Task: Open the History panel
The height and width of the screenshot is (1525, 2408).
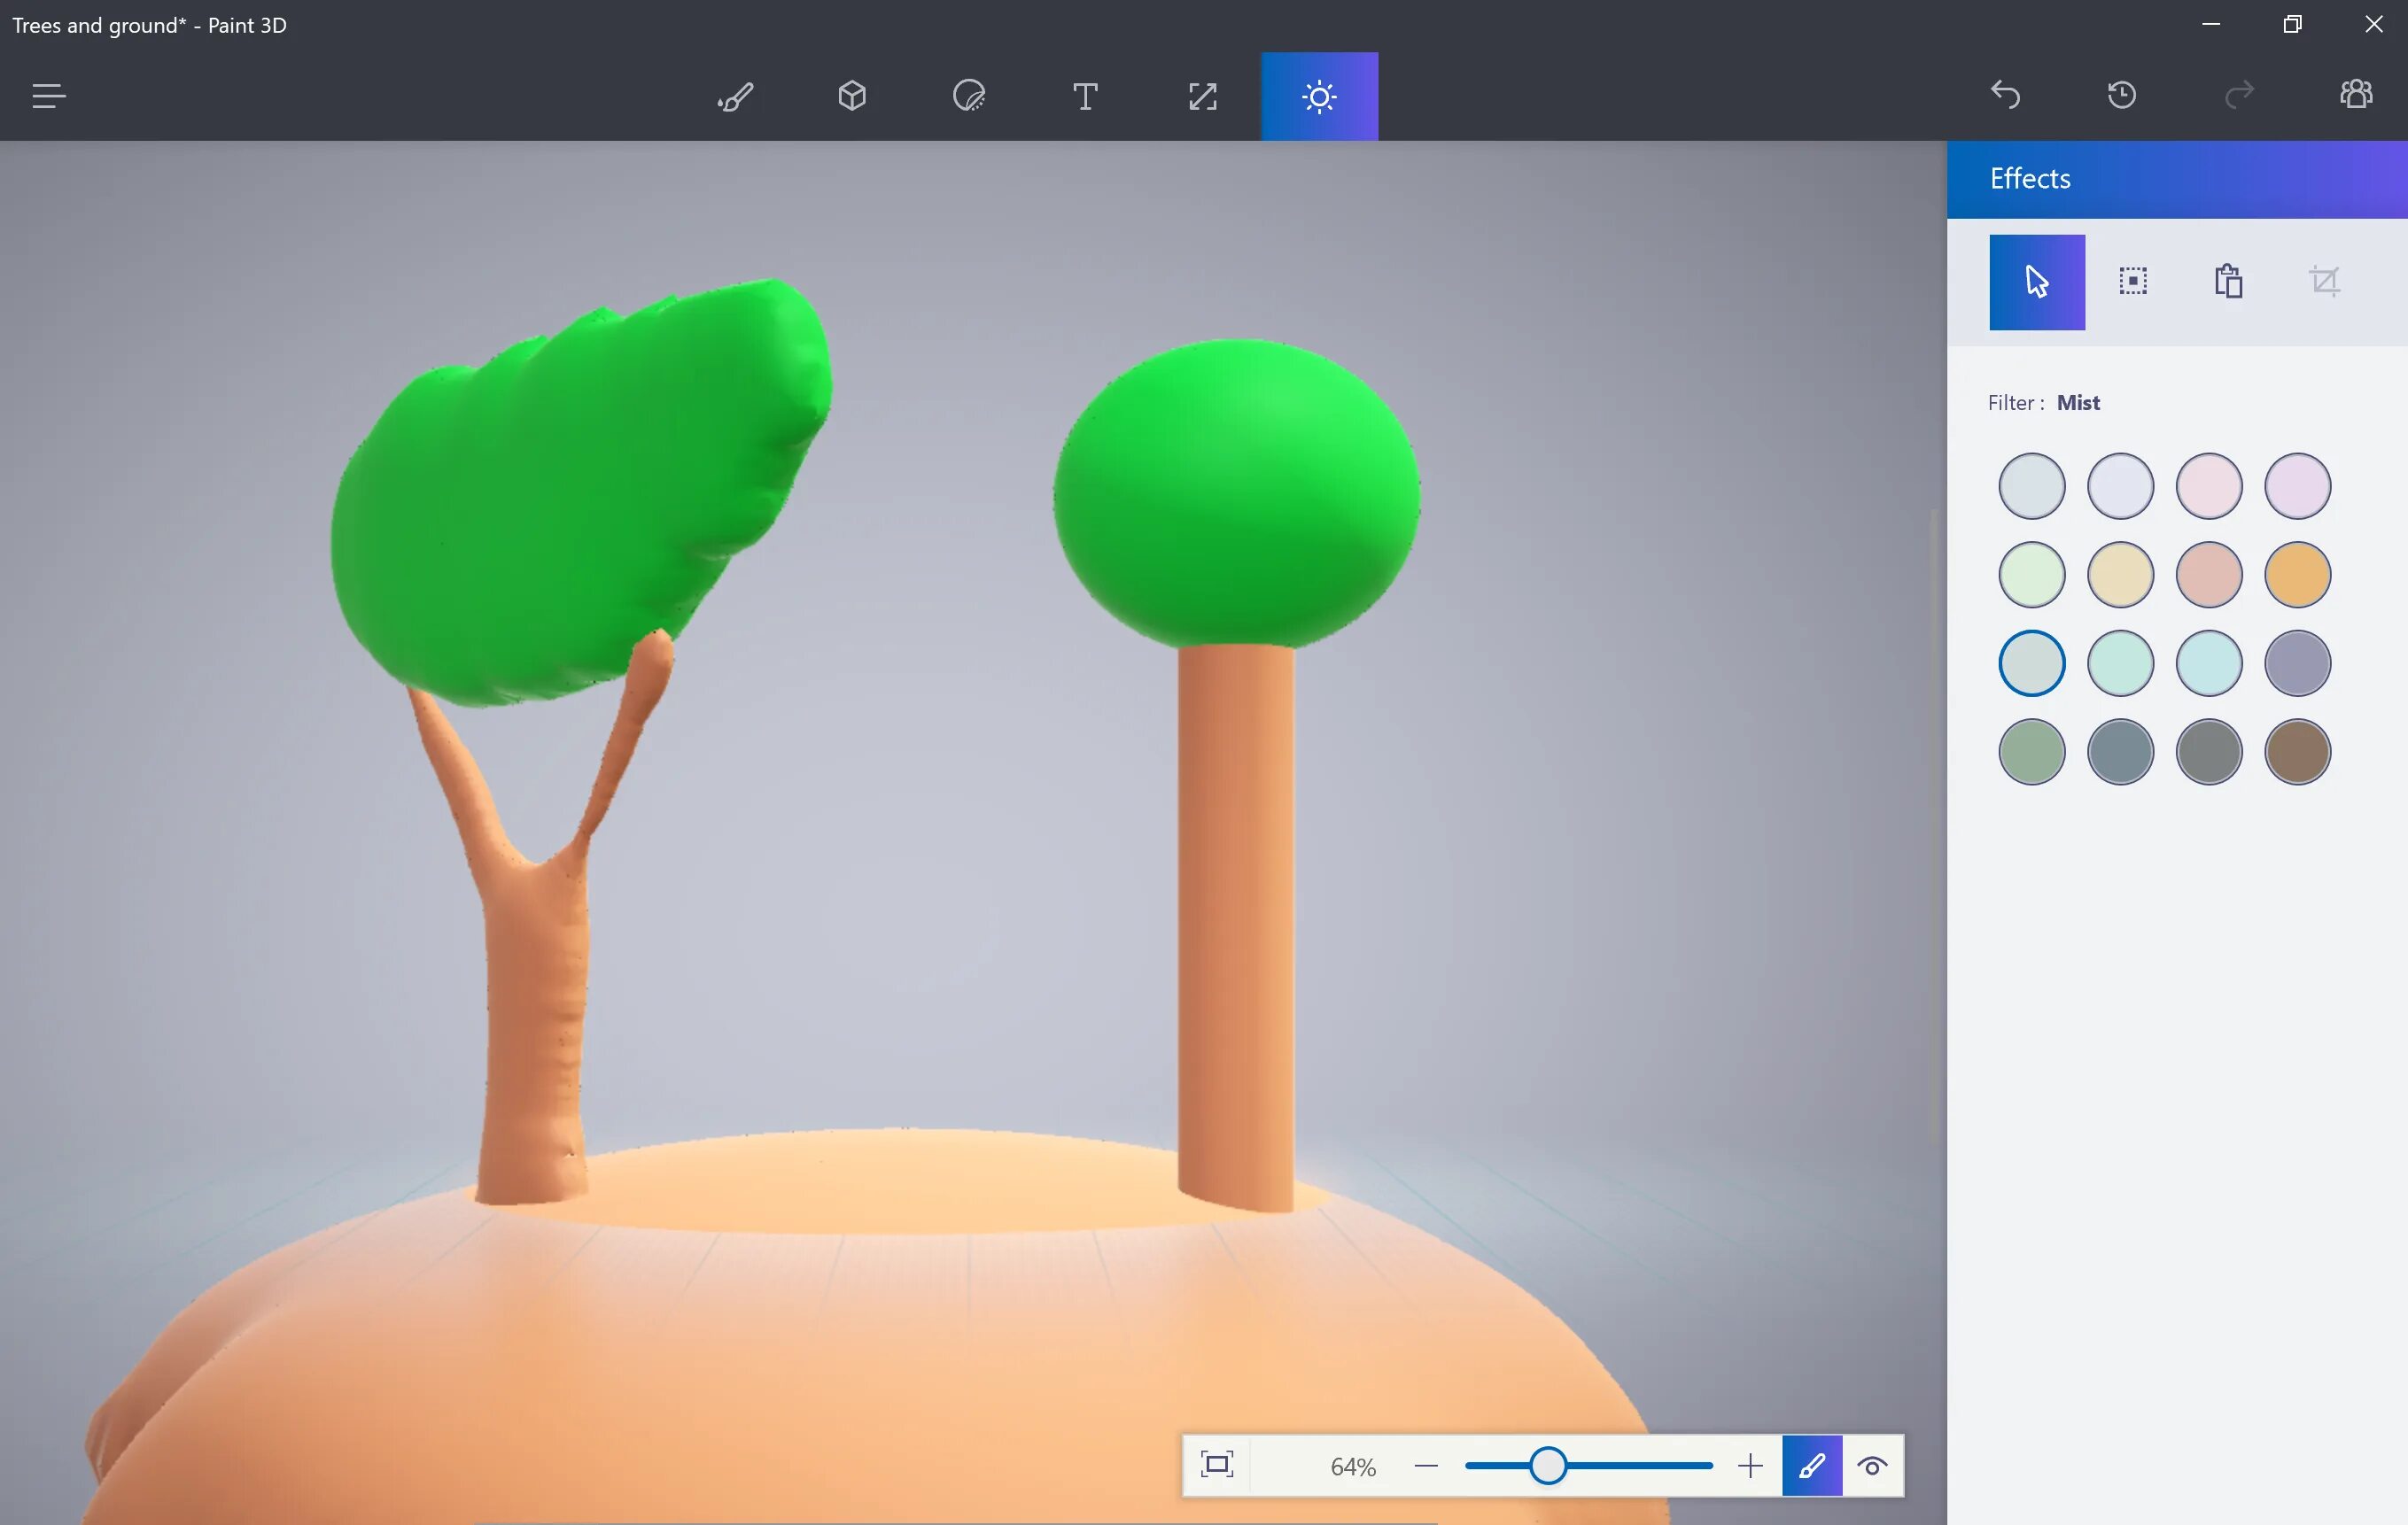Action: pos(2122,95)
